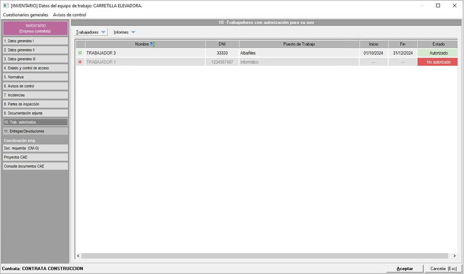Click the horizontal scrollbar left arrow
The image size is (464, 274).
(78, 256)
